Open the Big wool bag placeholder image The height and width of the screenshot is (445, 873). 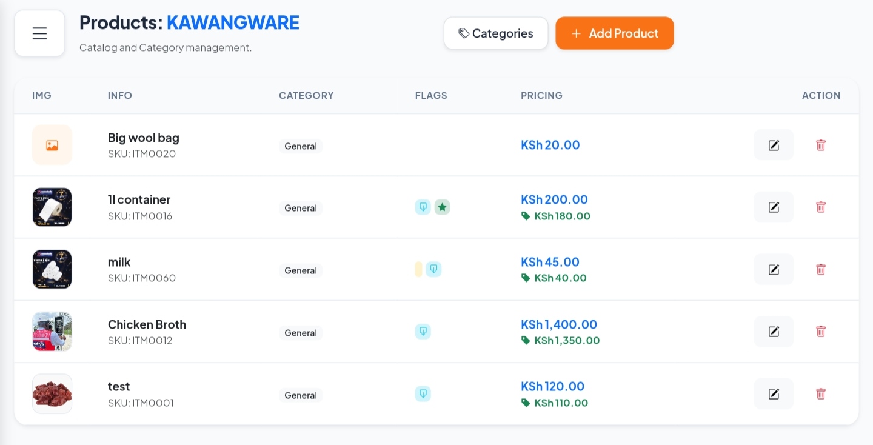pyautogui.click(x=52, y=145)
